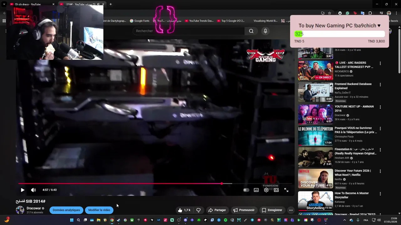401x225 pixels.
Task: Enter fullscreen mode on the video
Action: click(x=286, y=190)
